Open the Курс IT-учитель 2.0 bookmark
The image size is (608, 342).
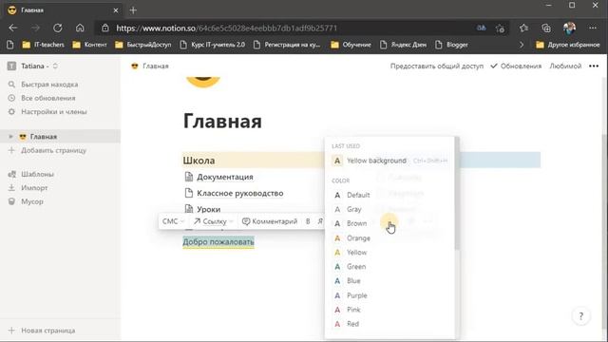(213, 45)
